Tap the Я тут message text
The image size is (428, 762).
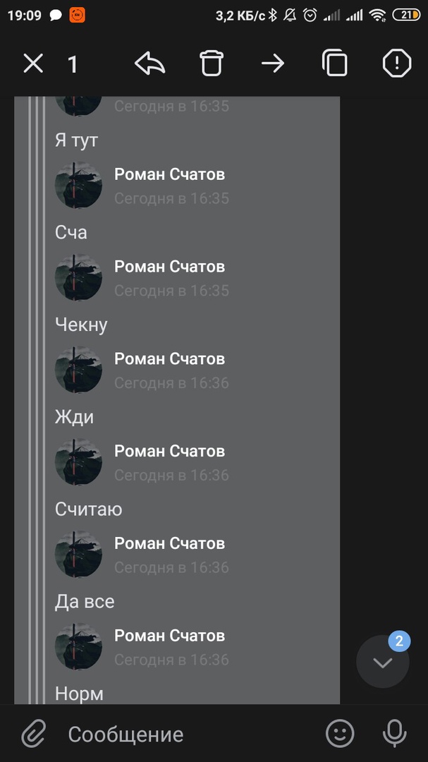tap(77, 140)
